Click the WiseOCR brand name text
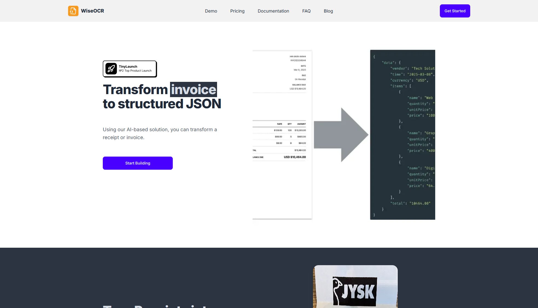 coord(92,11)
